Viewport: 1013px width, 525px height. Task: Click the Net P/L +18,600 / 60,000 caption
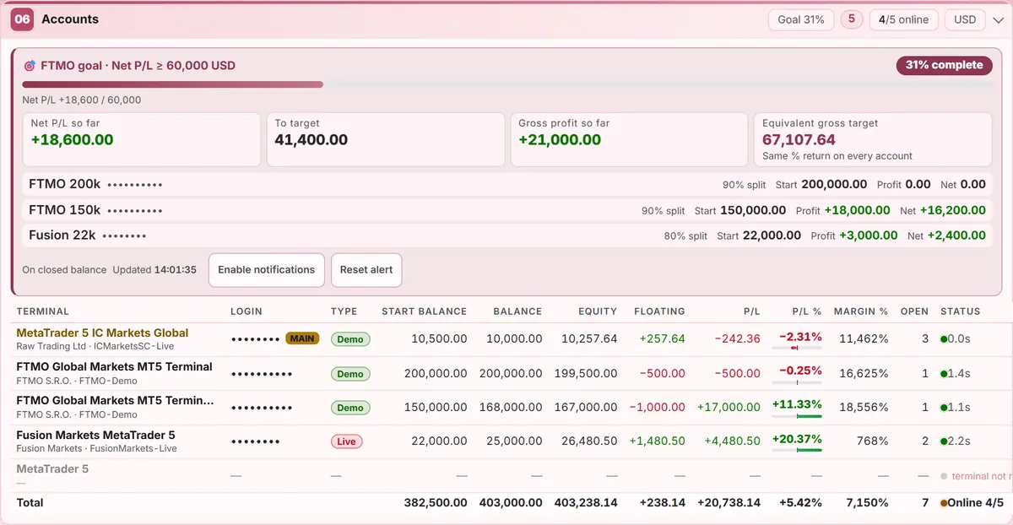click(x=81, y=100)
